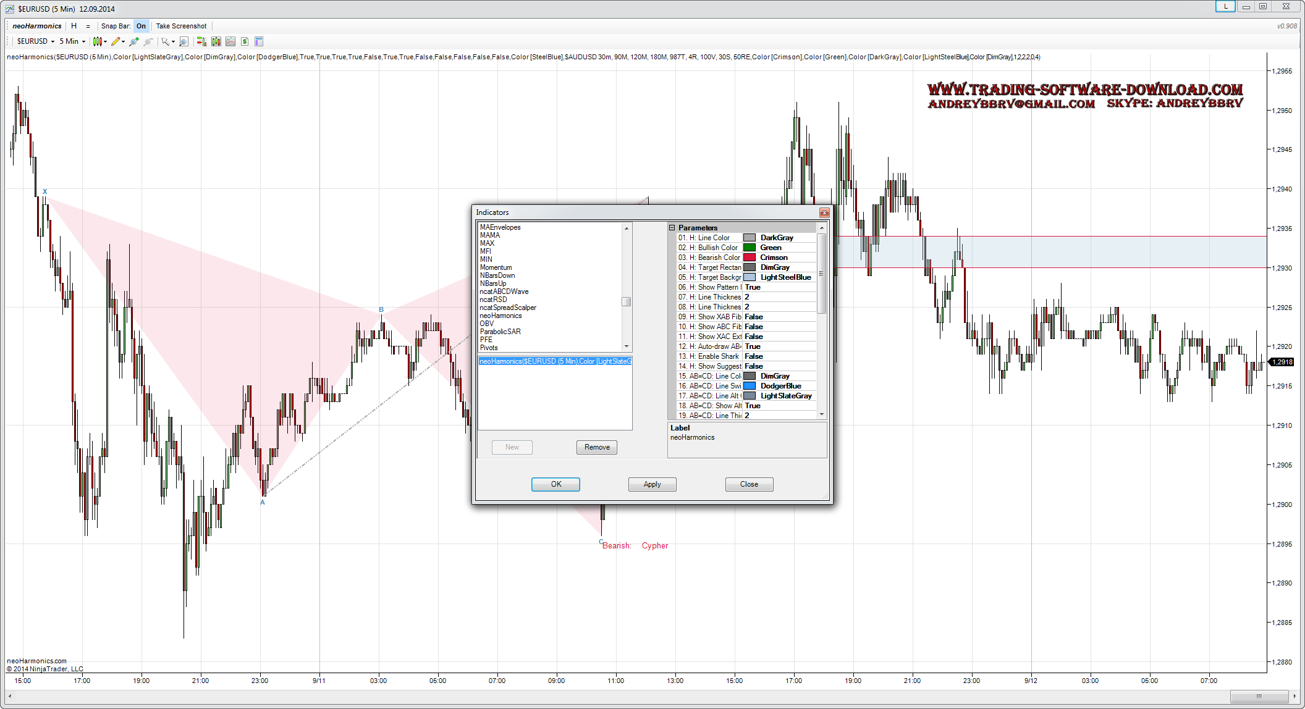Toggle the equals sign AB=CD button
The height and width of the screenshot is (709, 1305).
[x=88, y=26]
